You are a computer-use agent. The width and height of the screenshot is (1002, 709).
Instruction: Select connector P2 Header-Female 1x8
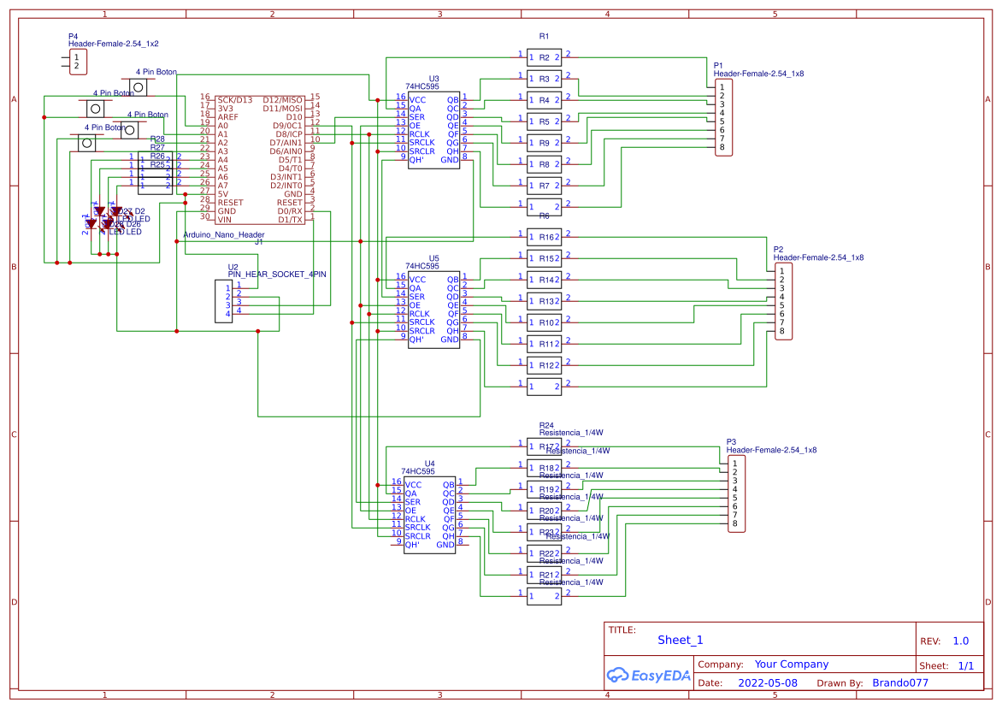click(783, 301)
